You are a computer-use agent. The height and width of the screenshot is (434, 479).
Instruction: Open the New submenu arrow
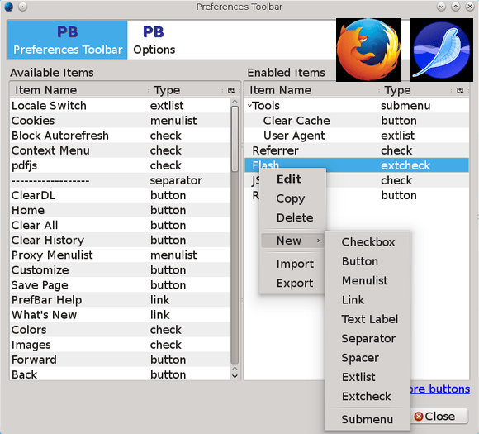click(318, 241)
